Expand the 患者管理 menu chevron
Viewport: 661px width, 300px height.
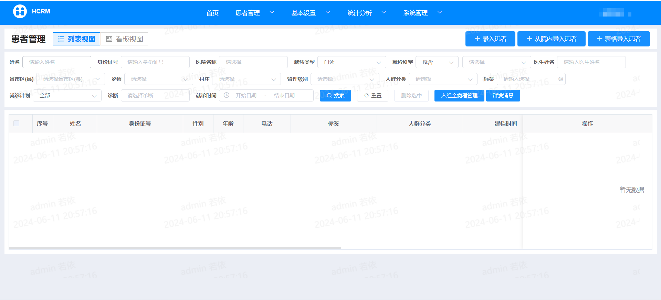[272, 12]
